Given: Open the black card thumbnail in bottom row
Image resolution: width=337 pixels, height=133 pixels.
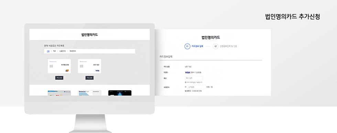Looking at the screenshot, I should (120, 93).
